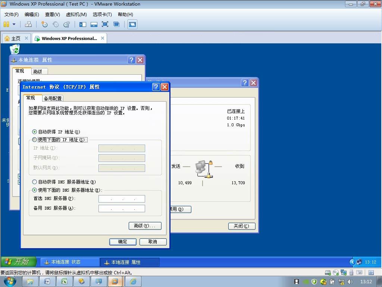Take a snapshot of the virtual machine
The image size is (382, 287).
(x=44, y=24)
